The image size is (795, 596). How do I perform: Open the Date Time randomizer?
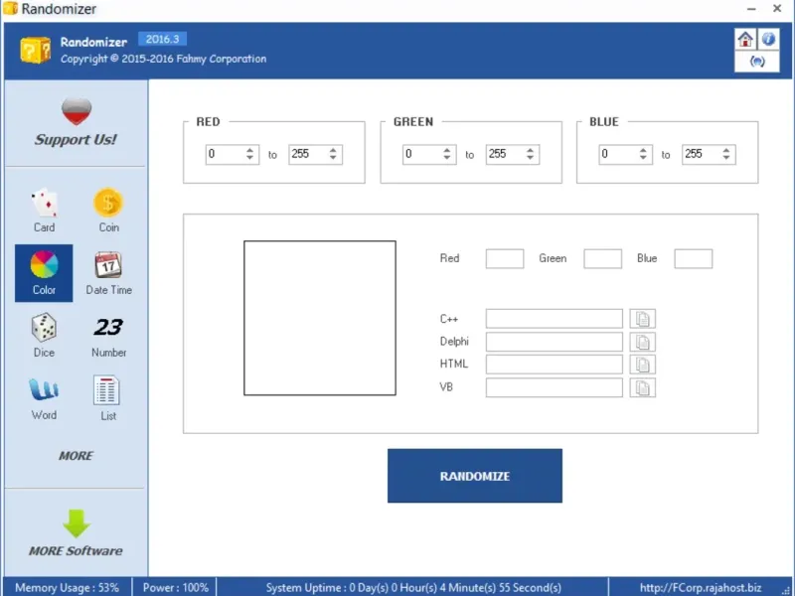pos(108,273)
